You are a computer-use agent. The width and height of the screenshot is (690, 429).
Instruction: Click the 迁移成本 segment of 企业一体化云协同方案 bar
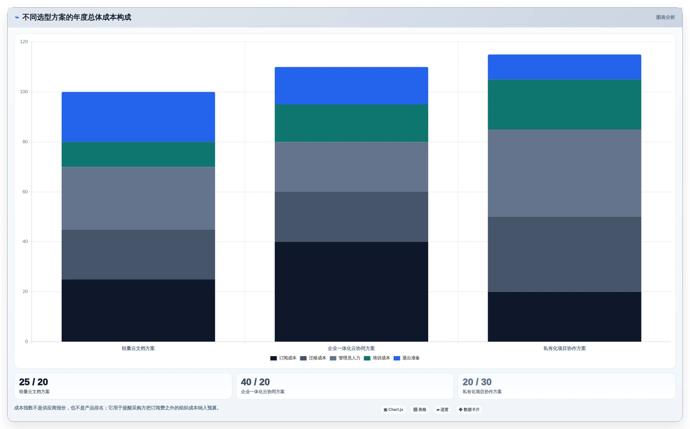click(351, 217)
